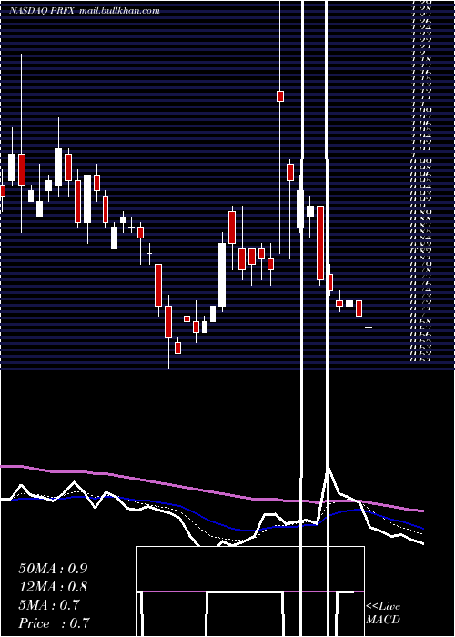Select the Price : 0.7 label
The width and height of the screenshot is (455, 637).
coord(54,623)
